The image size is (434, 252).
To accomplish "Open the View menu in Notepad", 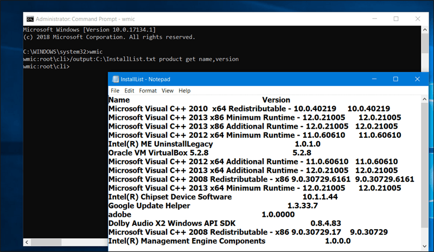I will pos(168,90).
